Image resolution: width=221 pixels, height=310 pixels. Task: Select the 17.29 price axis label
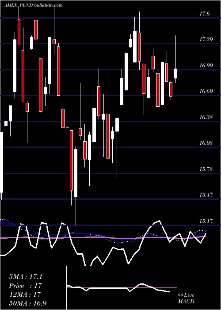coord(206,39)
